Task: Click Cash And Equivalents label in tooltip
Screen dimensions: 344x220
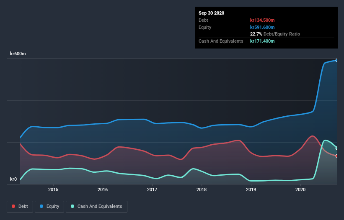Action: (221, 41)
